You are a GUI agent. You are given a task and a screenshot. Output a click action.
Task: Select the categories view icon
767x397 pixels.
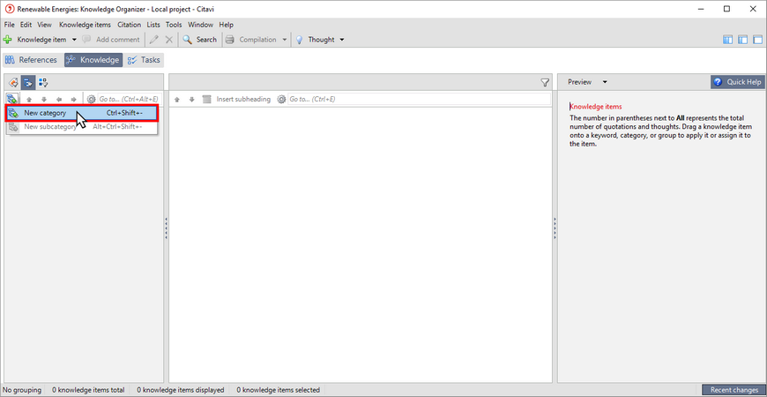(x=28, y=82)
